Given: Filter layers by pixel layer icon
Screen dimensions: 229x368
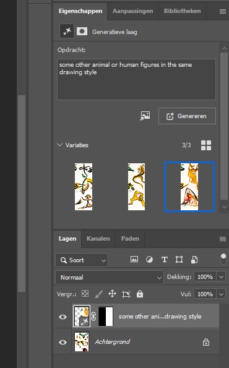Looking at the screenshot, I should [134, 259].
